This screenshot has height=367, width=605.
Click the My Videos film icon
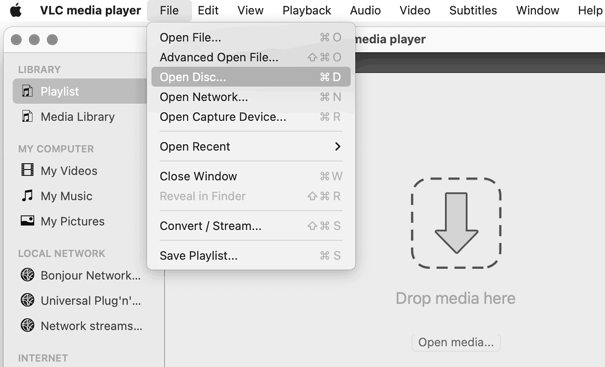click(x=27, y=170)
